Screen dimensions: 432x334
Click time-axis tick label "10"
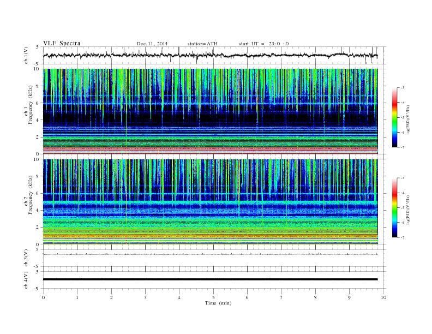pos(383,297)
